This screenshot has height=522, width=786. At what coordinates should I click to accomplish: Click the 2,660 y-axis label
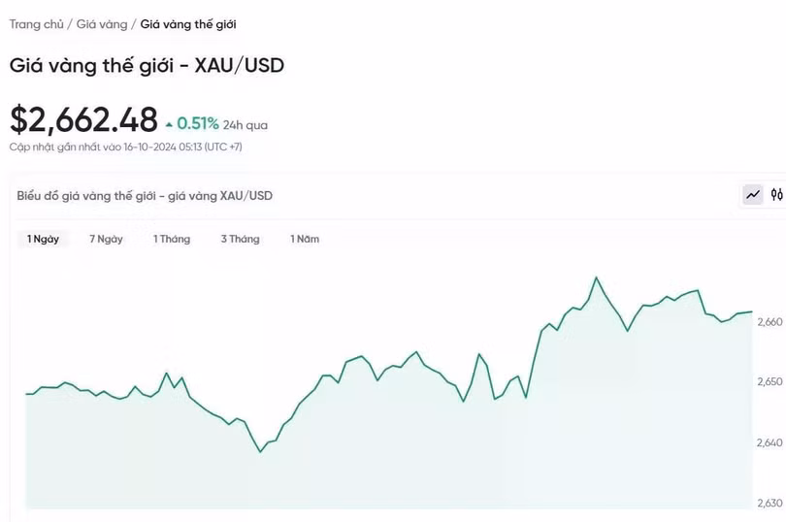point(769,322)
